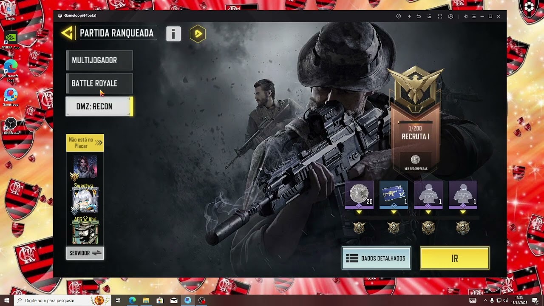Click the Recruta I gold rank emblem
This screenshot has width=544, height=306.
pyautogui.click(x=416, y=89)
